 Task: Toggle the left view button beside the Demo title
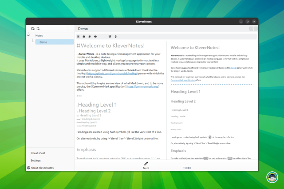(x=251, y=28)
